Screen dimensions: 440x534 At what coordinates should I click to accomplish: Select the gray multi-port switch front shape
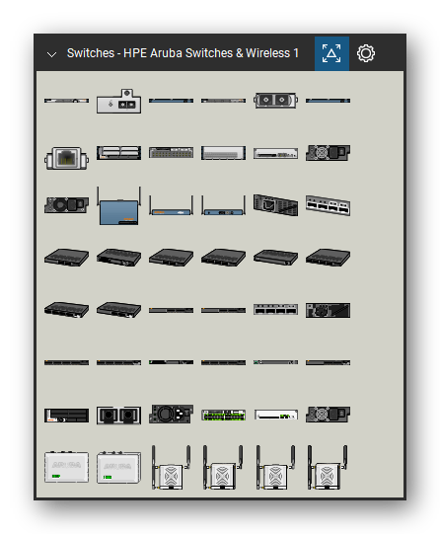tap(172, 153)
